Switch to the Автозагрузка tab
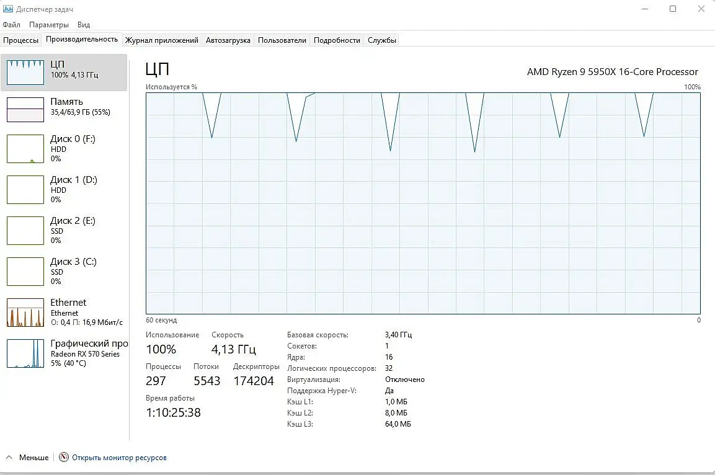This screenshot has width=715, height=475. click(228, 40)
